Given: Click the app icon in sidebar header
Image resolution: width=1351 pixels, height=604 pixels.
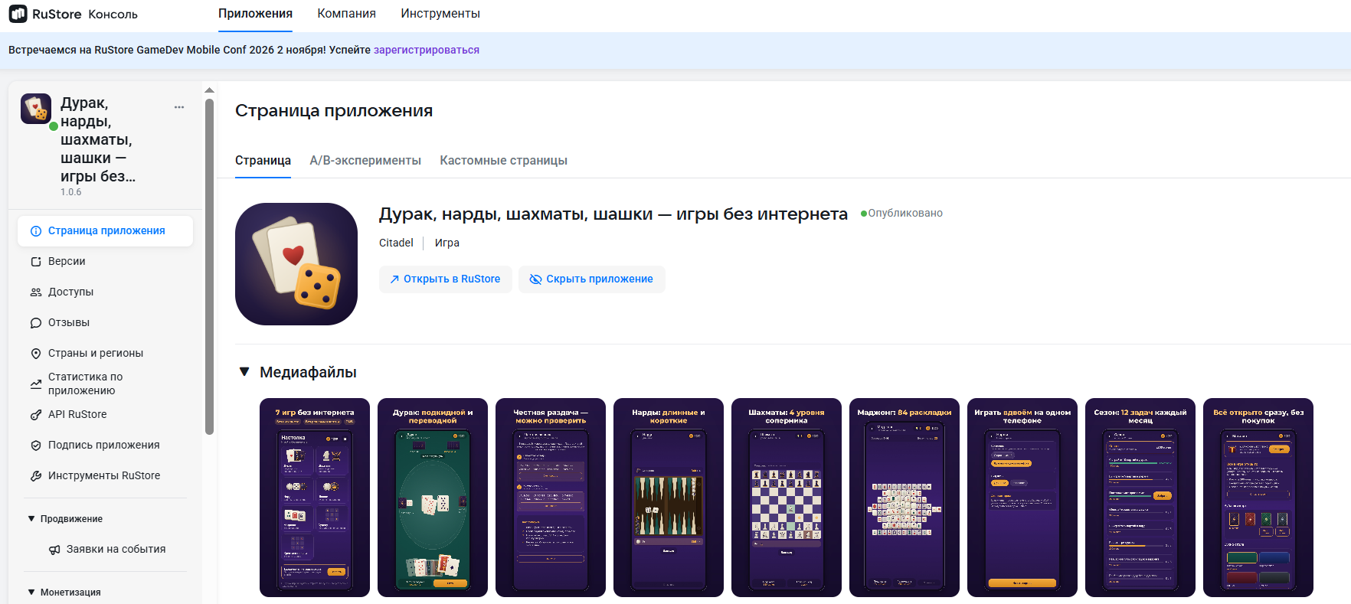Looking at the screenshot, I should point(36,109).
